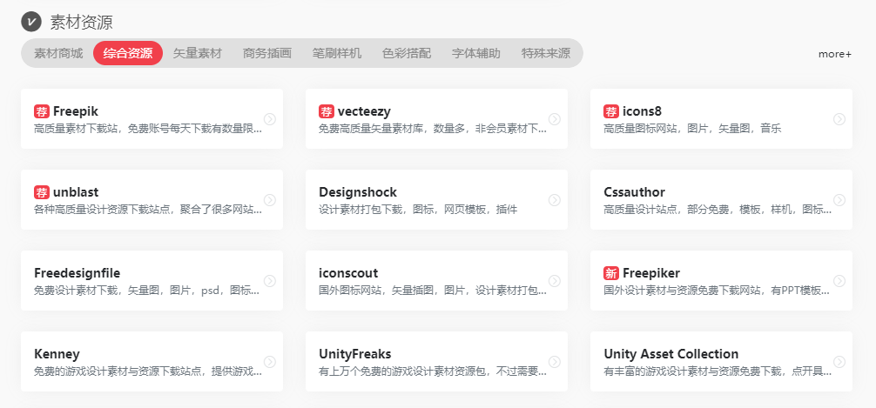Click the arrow icon on Cssauthor card
This screenshot has width=876, height=408.
point(839,200)
